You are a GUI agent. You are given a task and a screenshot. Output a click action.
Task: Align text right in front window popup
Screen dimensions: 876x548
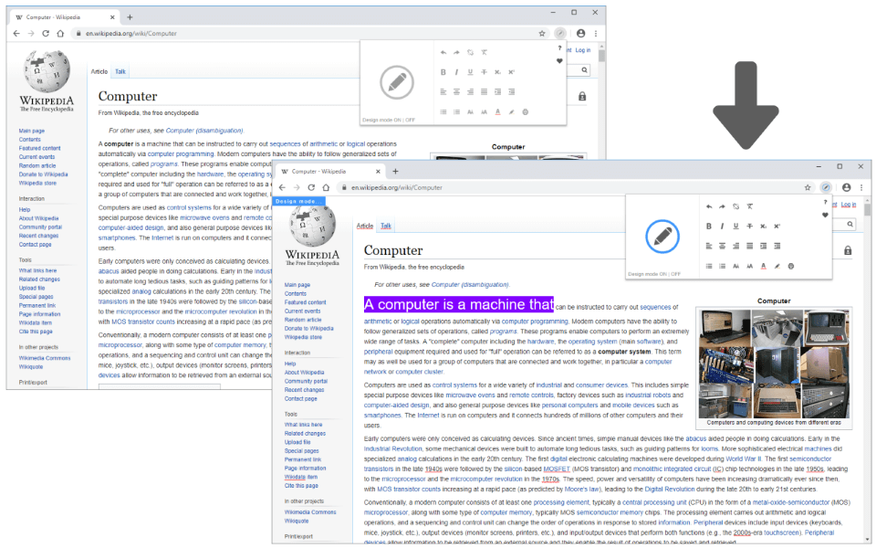click(x=735, y=246)
